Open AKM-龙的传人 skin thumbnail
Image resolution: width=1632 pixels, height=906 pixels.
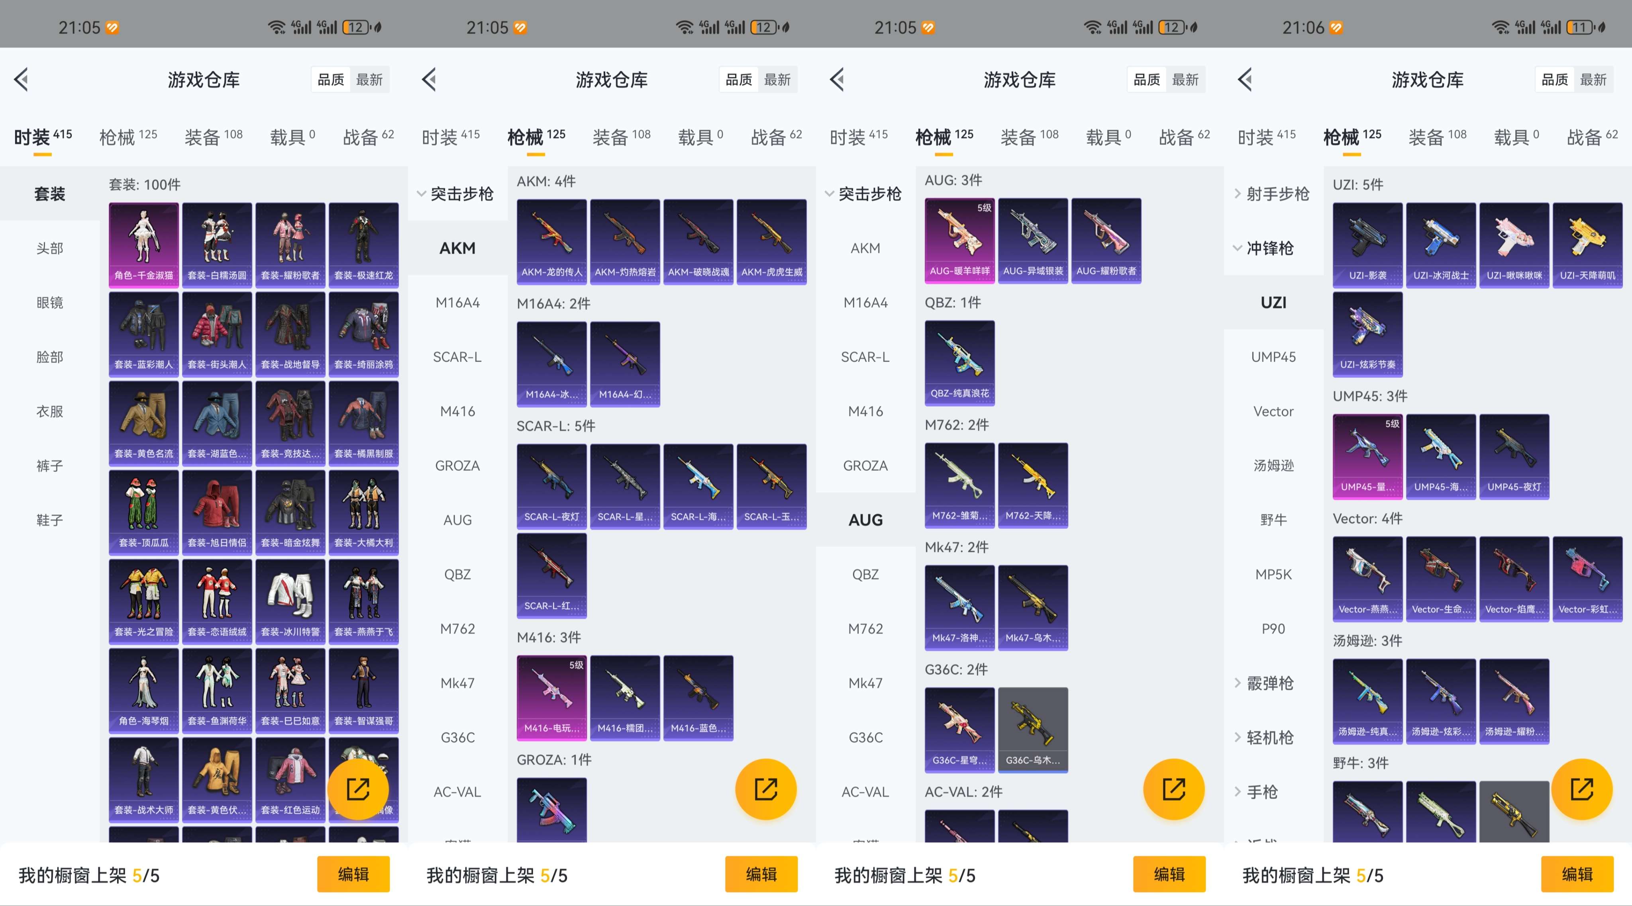coord(552,242)
